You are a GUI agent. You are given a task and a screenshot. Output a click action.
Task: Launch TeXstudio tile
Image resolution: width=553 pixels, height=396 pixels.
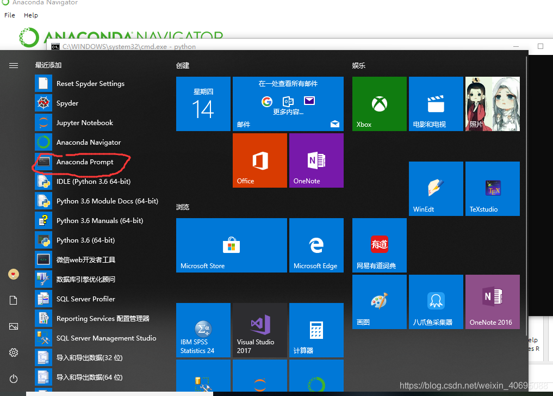[x=492, y=188]
